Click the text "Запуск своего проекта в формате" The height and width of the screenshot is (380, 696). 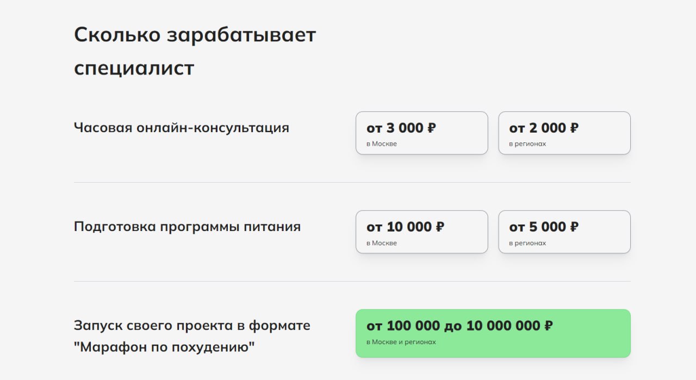192,326
